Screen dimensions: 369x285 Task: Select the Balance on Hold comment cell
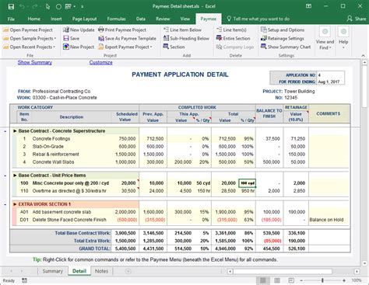[x=329, y=220]
